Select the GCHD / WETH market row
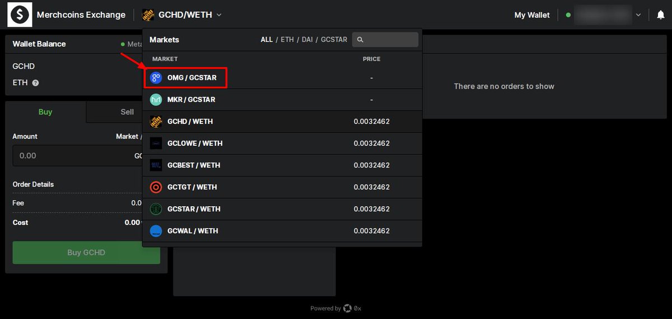This screenshot has width=672, height=319. (282, 121)
